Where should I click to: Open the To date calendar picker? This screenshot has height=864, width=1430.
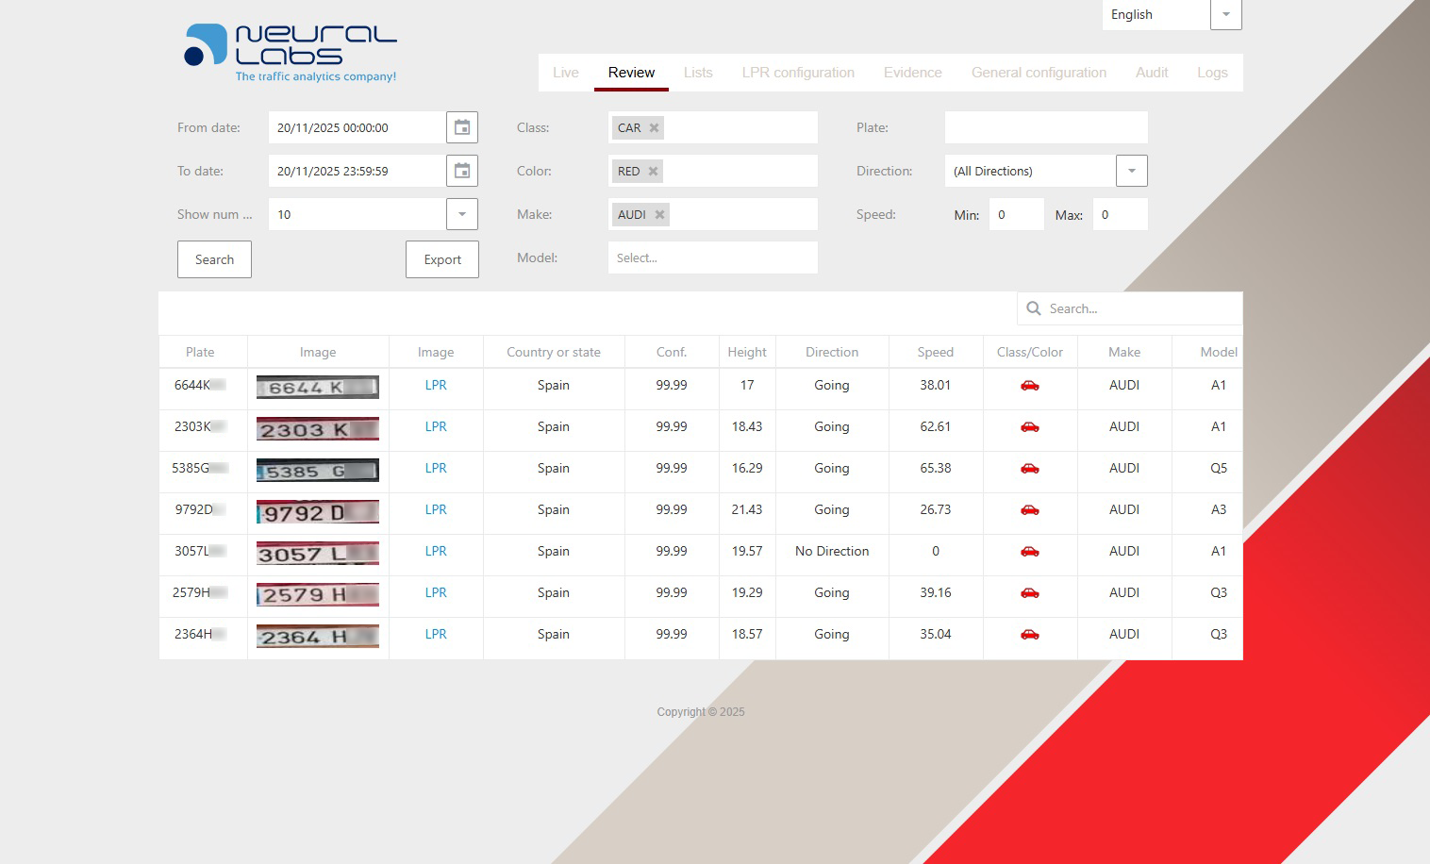pos(462,171)
